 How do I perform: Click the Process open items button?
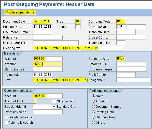20,12
